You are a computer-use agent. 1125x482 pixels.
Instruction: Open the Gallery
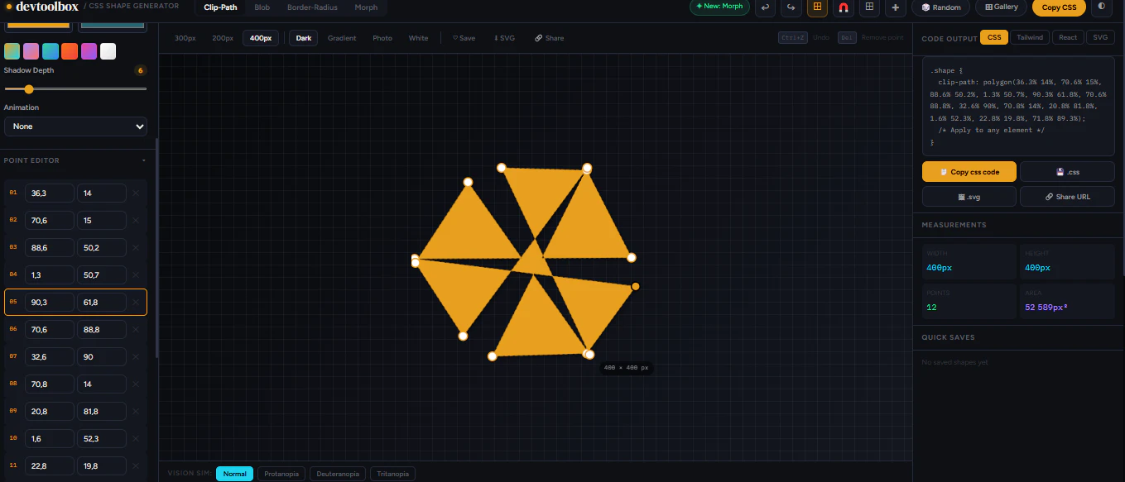point(1002,7)
